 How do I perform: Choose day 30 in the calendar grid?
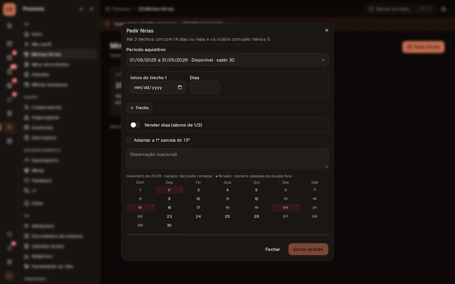[169, 225]
